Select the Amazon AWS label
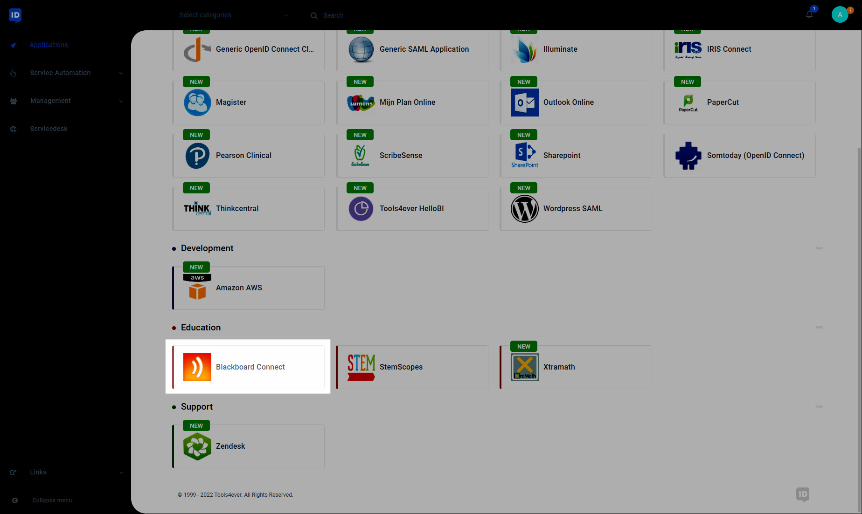Image resolution: width=862 pixels, height=514 pixels. click(239, 288)
